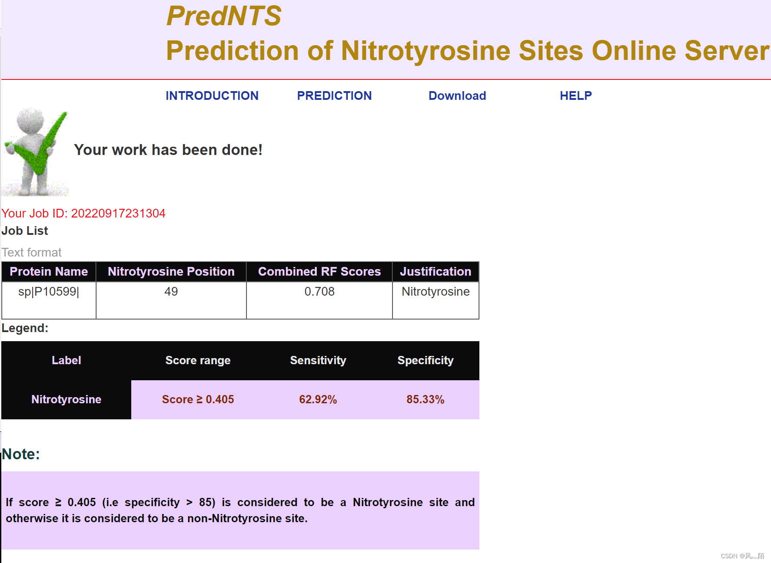
Task: Click the Sensitivity legend header
Action: pos(318,360)
